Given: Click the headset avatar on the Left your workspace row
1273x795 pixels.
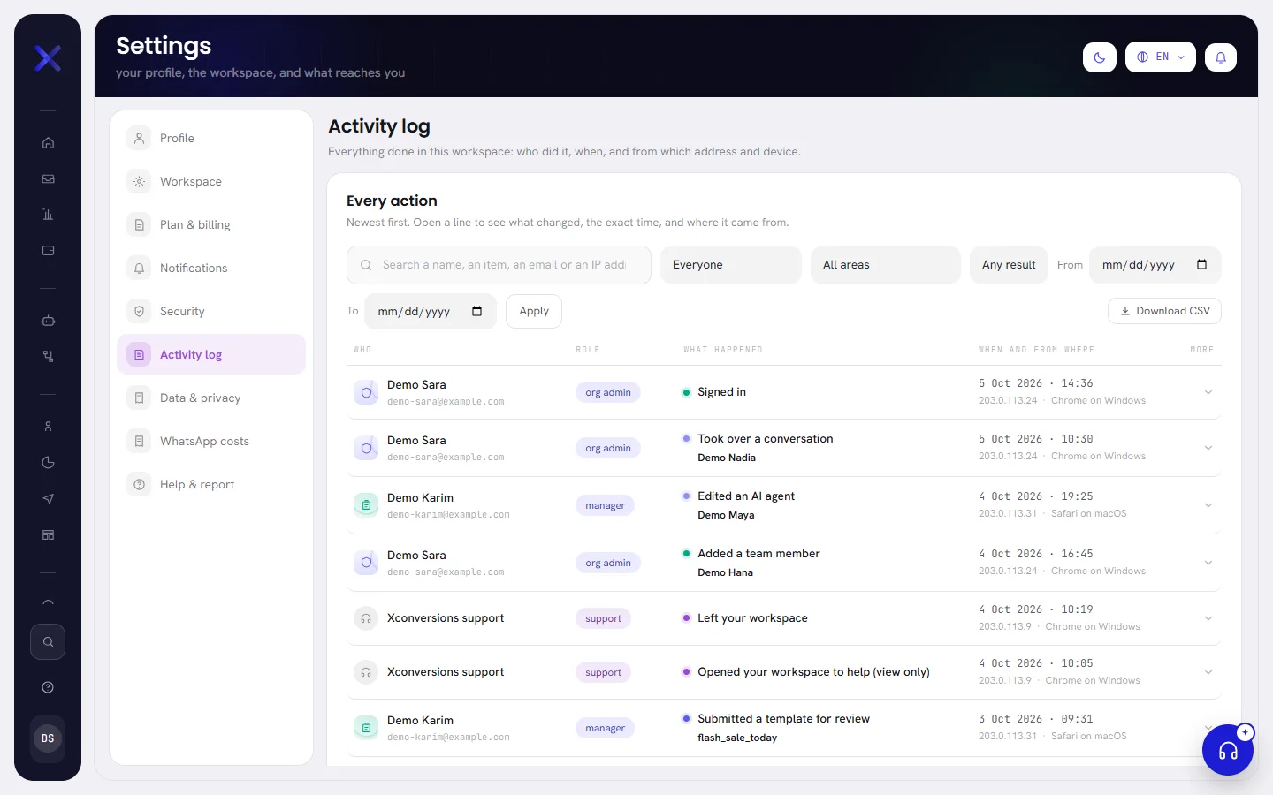Looking at the screenshot, I should pyautogui.click(x=366, y=618).
